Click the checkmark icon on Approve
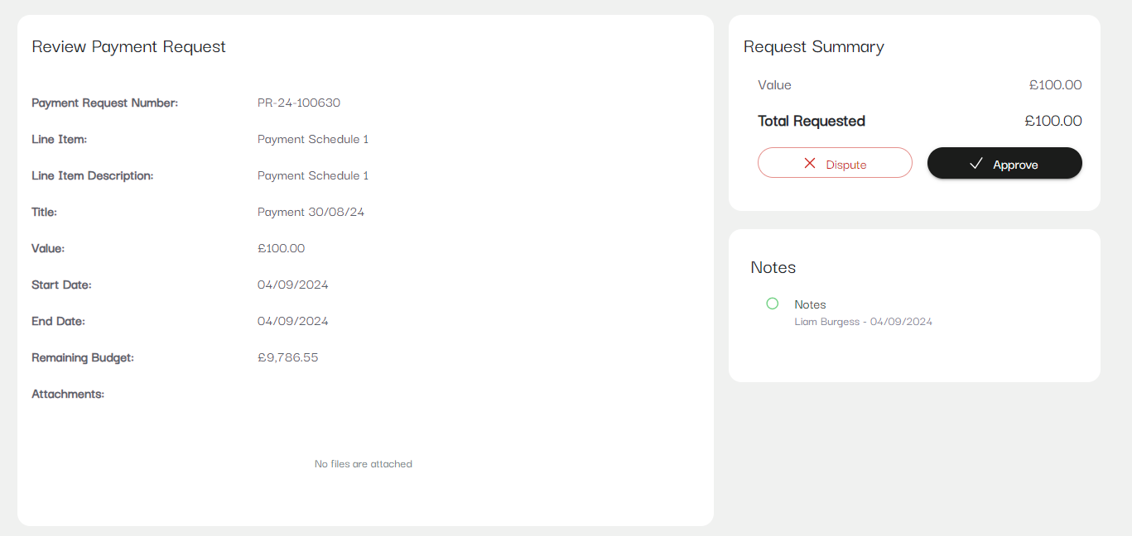Viewport: 1132px width, 536px height. [x=976, y=164]
